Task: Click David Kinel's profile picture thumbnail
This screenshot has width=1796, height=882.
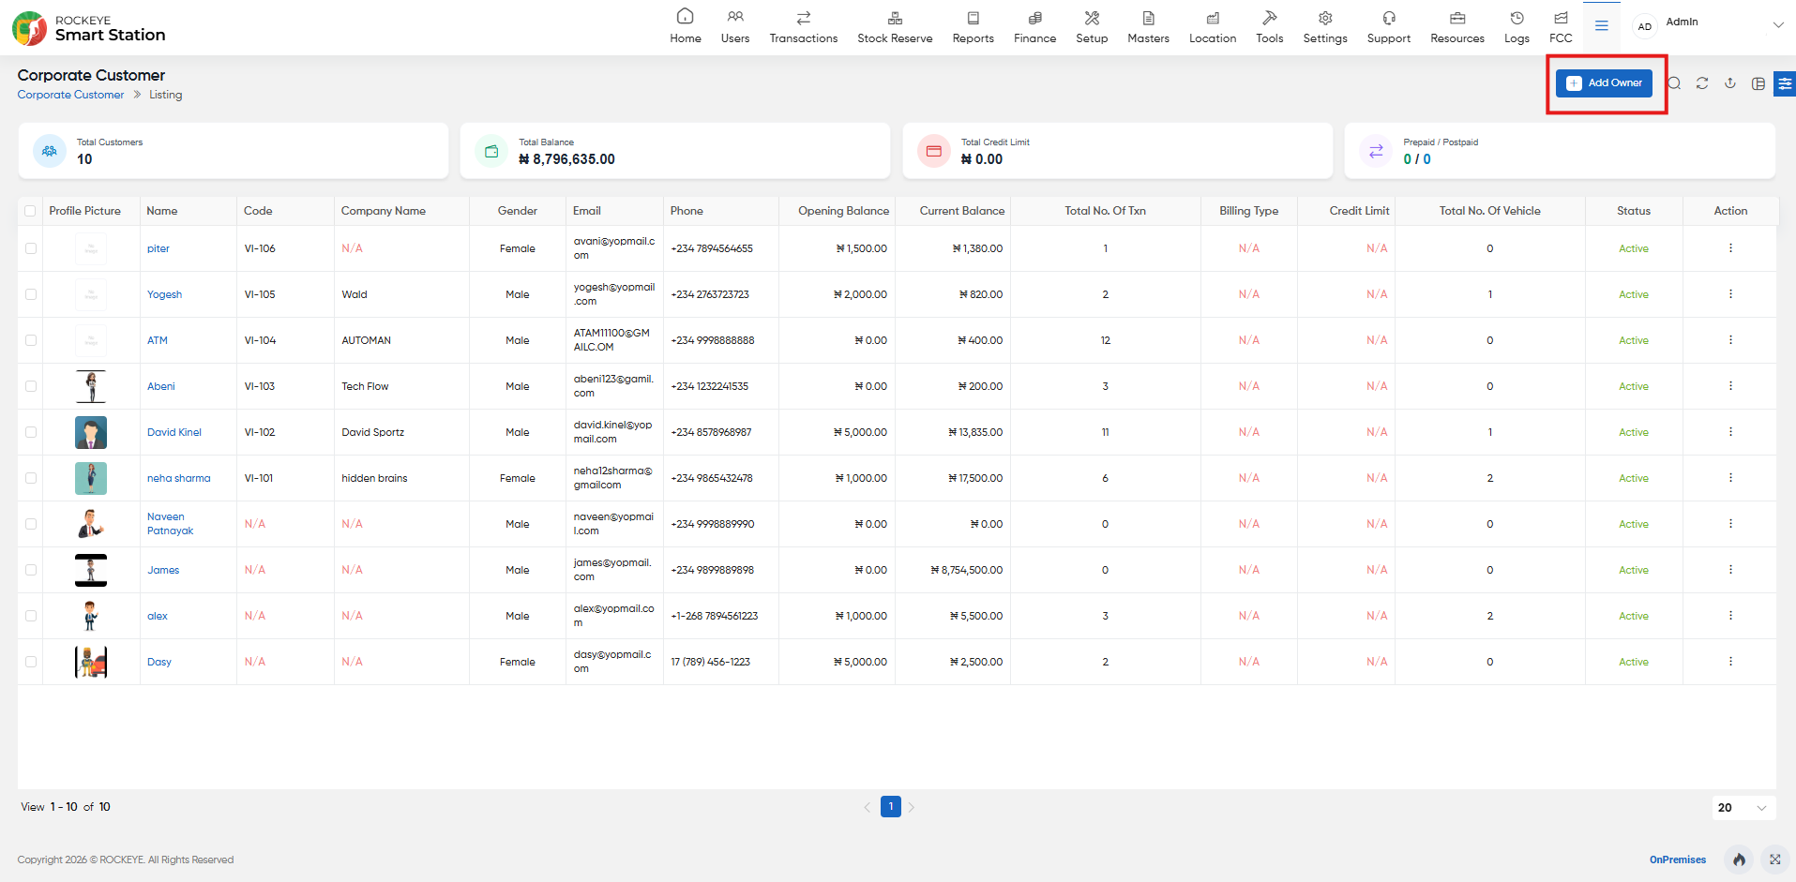Action: (91, 432)
